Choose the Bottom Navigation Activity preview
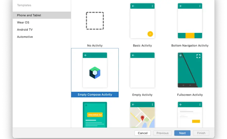227x139 pixels. 190,21
